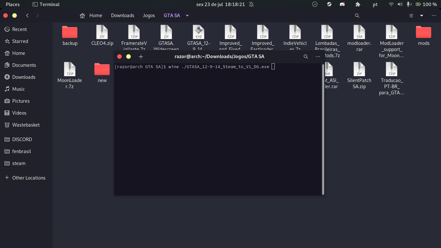Search within the terminal window

pos(306,57)
